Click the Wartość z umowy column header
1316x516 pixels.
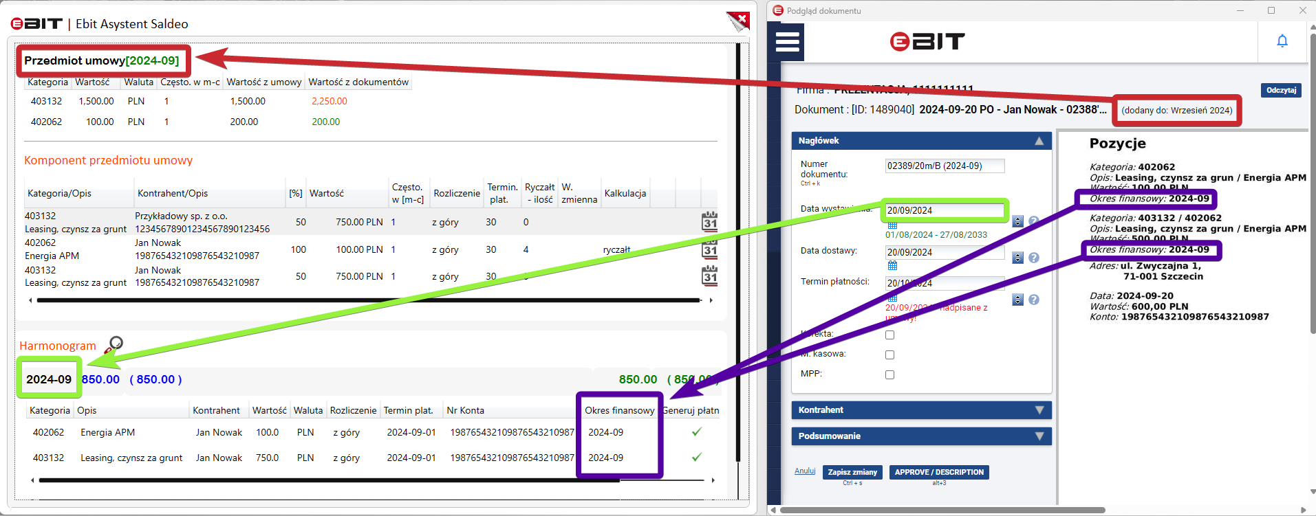tap(264, 82)
